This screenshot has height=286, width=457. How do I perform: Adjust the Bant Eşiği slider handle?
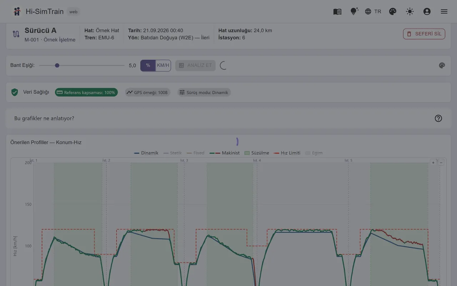[57, 65]
